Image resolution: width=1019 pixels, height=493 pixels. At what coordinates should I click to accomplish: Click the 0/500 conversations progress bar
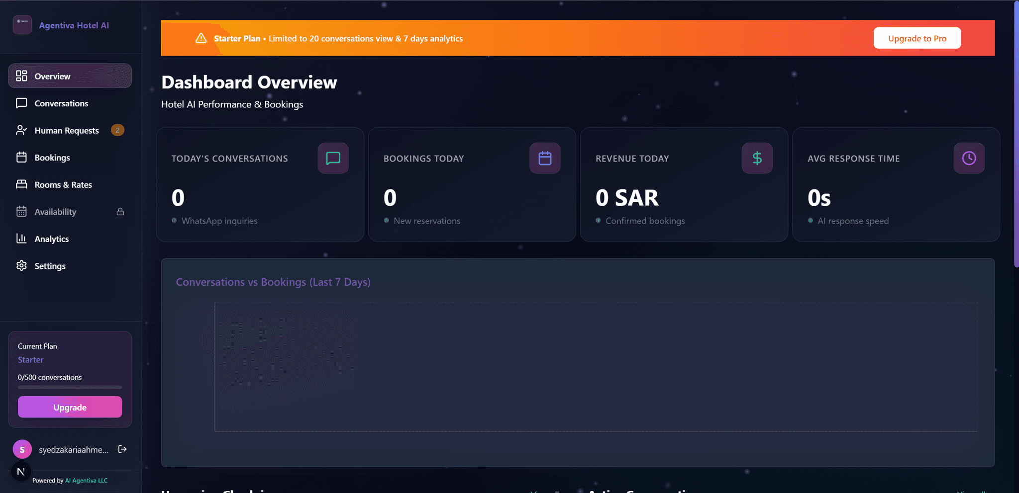[x=70, y=387]
